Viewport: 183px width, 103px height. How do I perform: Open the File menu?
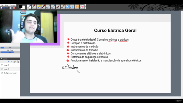click(2, 5)
